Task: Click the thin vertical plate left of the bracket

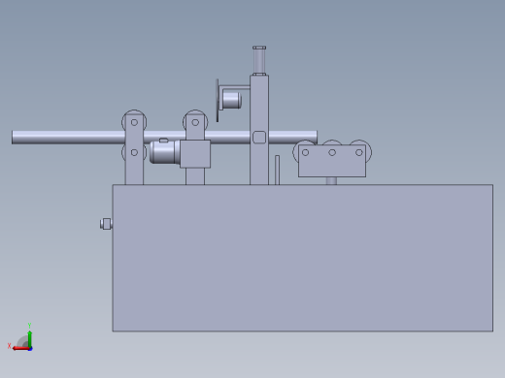Action: click(x=218, y=101)
